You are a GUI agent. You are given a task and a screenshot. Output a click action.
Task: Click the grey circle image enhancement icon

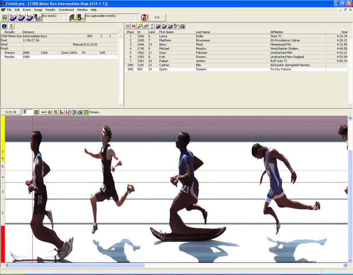click(x=73, y=112)
